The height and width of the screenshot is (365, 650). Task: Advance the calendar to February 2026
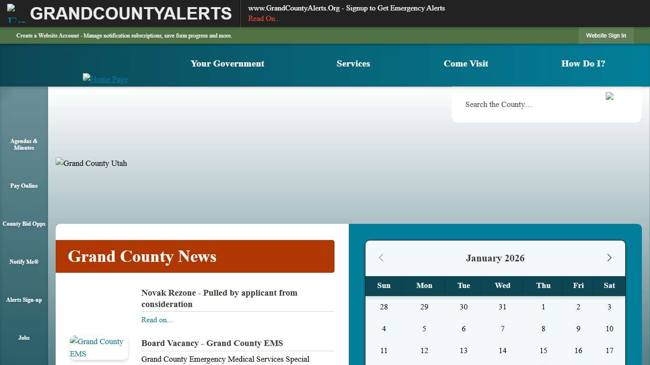tap(609, 258)
